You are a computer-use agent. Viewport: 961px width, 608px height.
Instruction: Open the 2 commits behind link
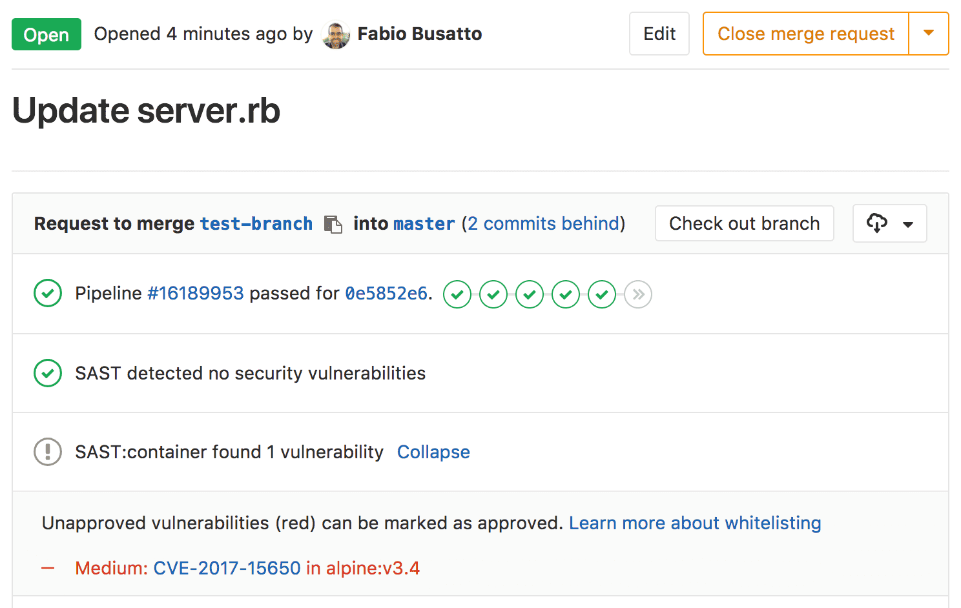pyautogui.click(x=544, y=223)
